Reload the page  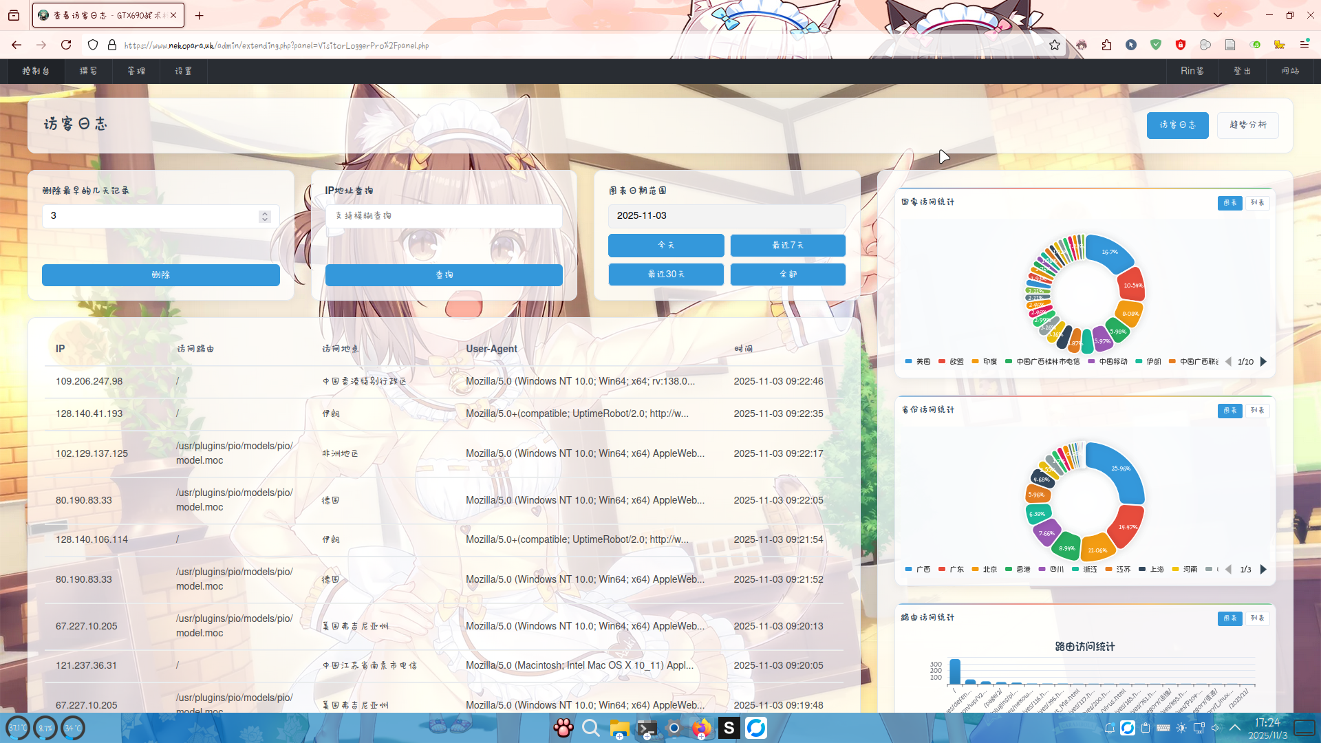[x=66, y=45]
